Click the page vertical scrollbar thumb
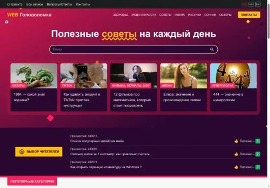Viewport: 270px width, 188px height. tap(268, 21)
